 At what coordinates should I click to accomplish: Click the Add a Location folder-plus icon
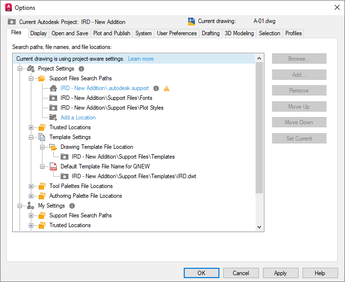53,117
